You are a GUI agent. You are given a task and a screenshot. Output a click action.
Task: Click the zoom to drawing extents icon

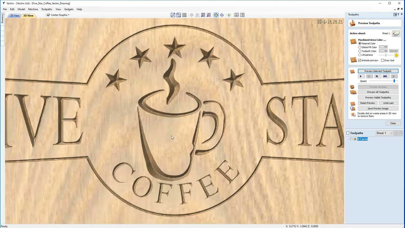click(x=203, y=15)
